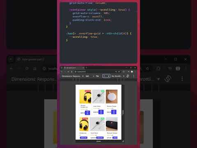This screenshot has width=197, height=148.
Task: Click the right-edge viewport resize handle
Action: pos(123,112)
